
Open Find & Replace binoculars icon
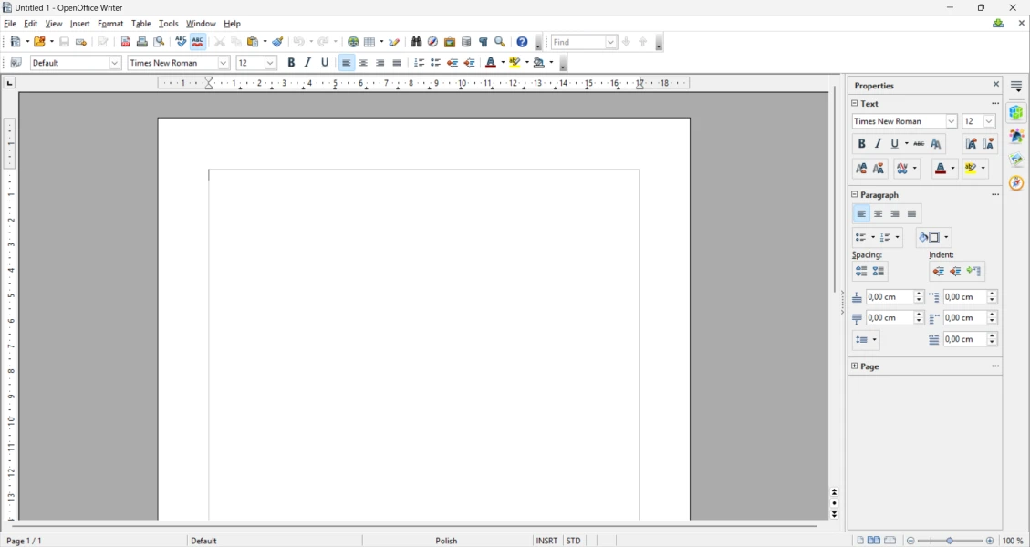click(x=416, y=42)
